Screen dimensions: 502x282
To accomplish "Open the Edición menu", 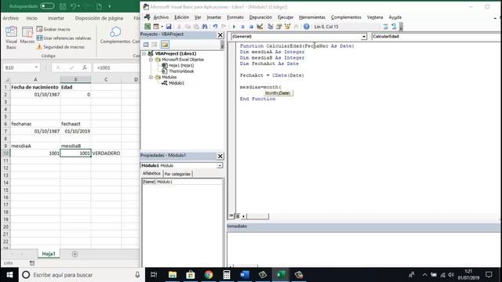I will [x=181, y=17].
